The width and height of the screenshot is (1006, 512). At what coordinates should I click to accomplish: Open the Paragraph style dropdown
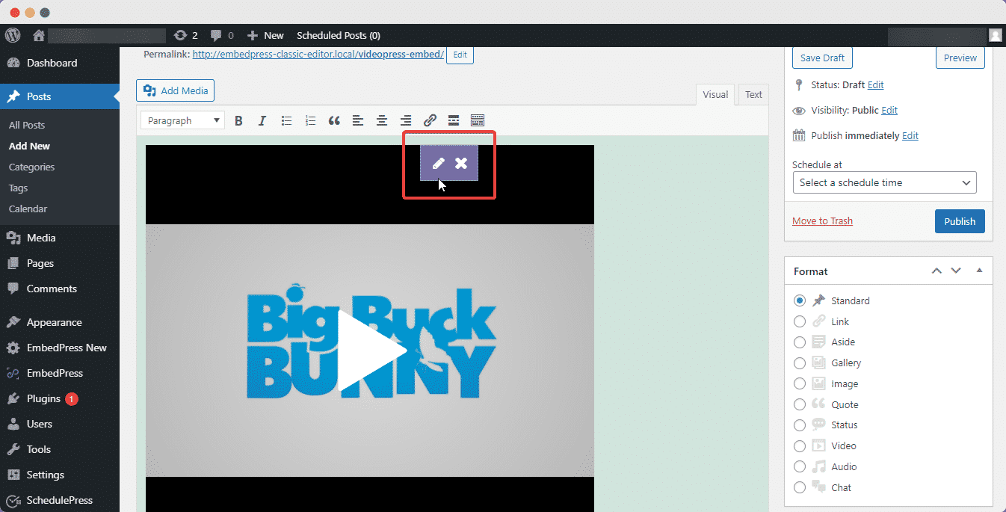click(182, 120)
